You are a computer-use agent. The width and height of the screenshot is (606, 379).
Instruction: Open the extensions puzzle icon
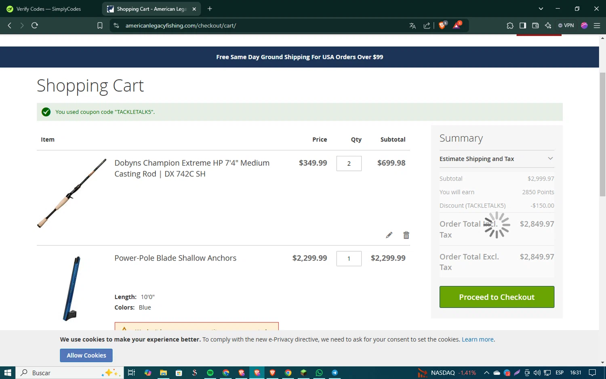click(510, 25)
